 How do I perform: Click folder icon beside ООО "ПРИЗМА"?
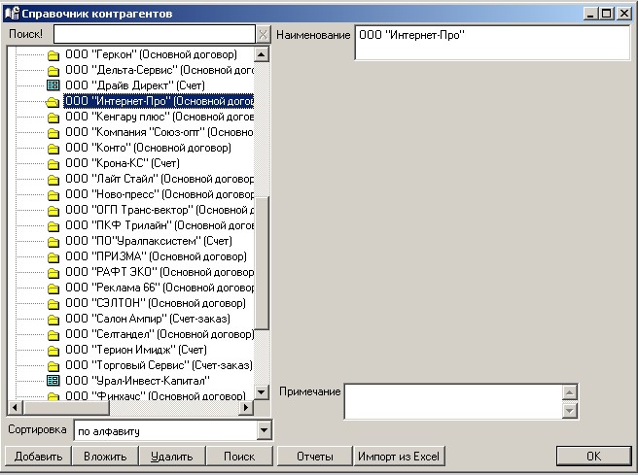(53, 256)
